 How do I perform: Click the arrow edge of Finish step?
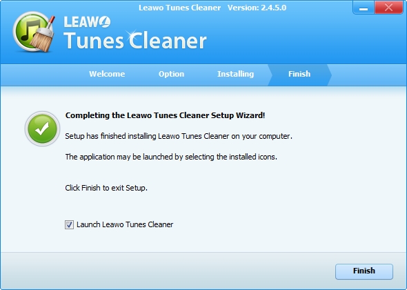coord(329,75)
